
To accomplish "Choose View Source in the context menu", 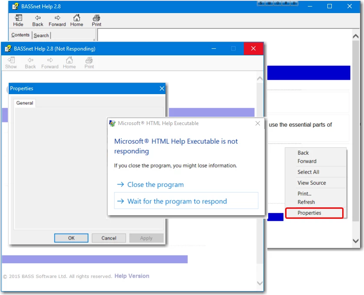I will click(312, 183).
